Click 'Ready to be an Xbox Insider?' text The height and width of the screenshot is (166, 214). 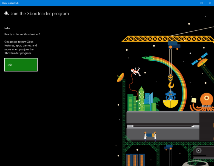[22, 34]
